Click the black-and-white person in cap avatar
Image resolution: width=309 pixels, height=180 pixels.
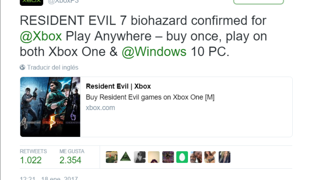pyautogui.click(x=140, y=157)
